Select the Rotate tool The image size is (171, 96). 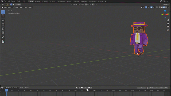coord(3,25)
